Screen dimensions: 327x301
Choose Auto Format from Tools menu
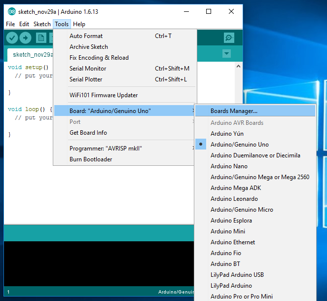(125, 36)
